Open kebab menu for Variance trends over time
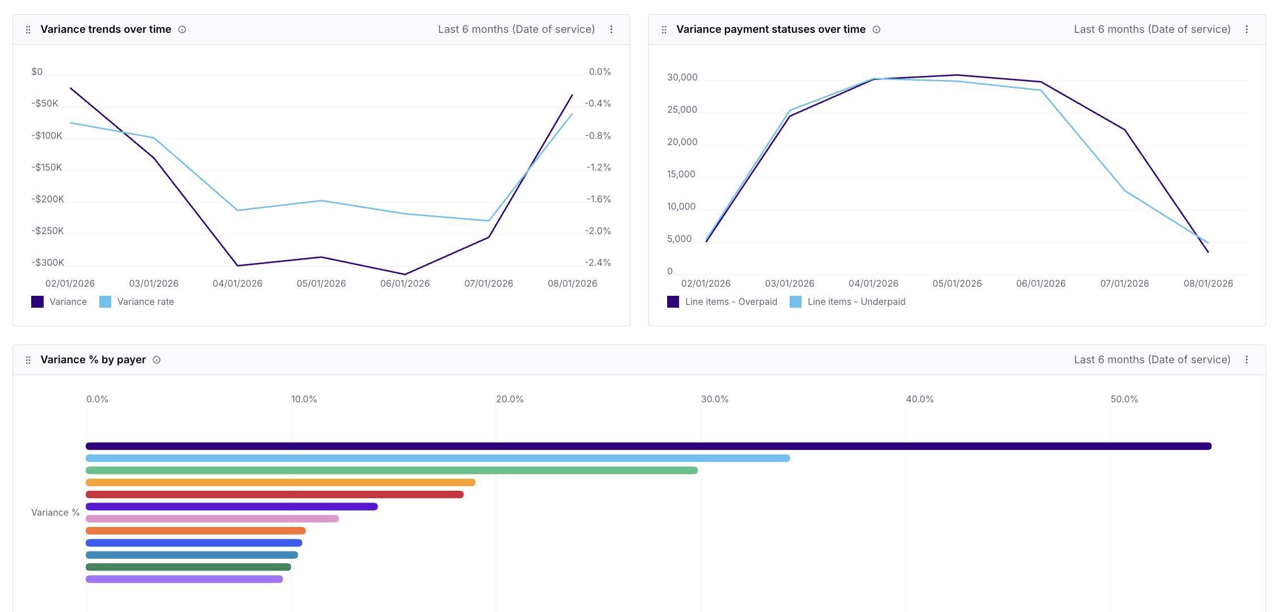This screenshot has height=612, width=1273. [611, 29]
